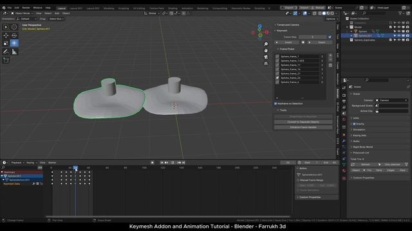Toggle Only selected in Polycount

click(x=392, y=164)
